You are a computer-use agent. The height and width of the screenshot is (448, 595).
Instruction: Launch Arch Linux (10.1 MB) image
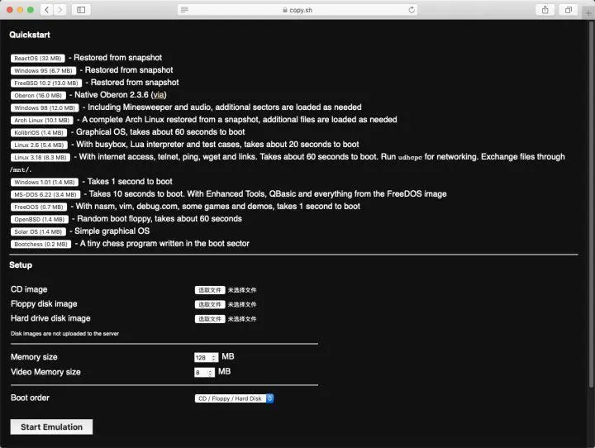(42, 120)
